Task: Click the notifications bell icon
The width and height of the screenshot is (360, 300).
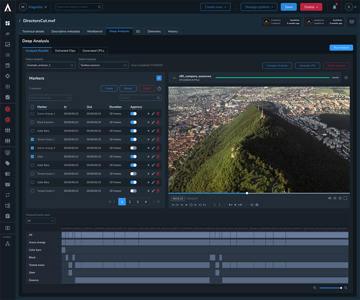Action: point(334,7)
